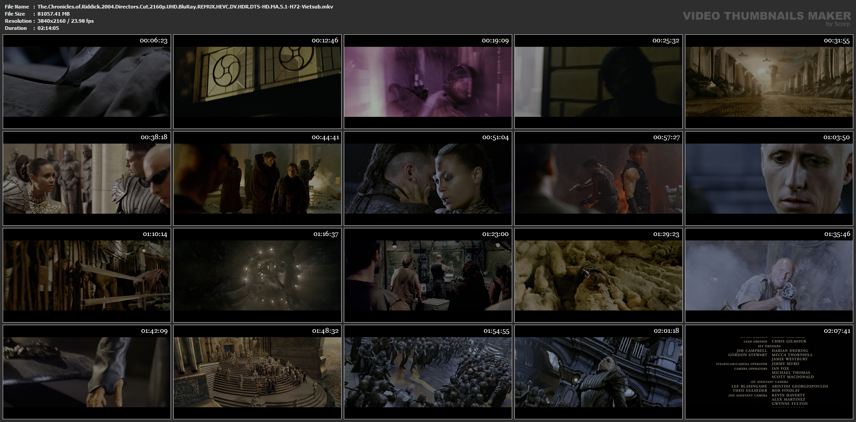This screenshot has height=422, width=856.
Task: Click the file size value 81057.41 MB
Action: coord(54,14)
